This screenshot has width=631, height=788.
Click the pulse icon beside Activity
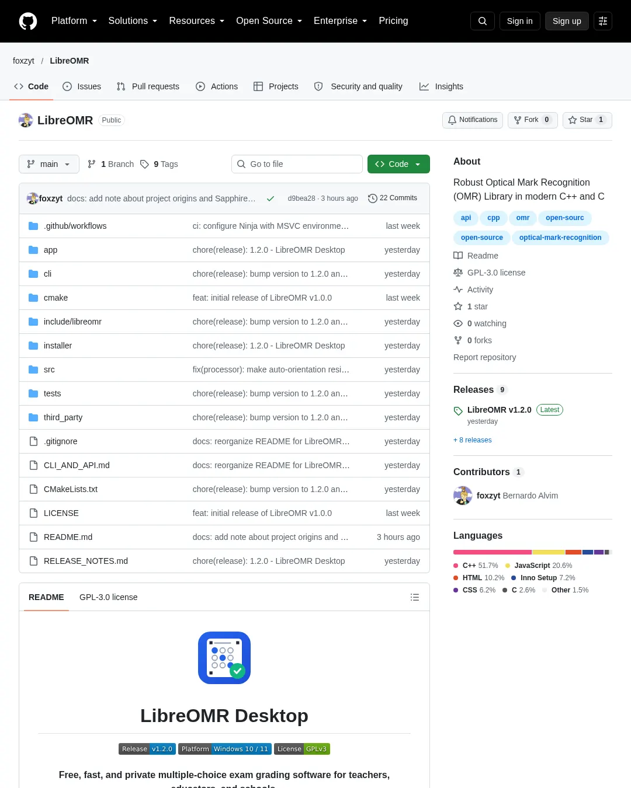(458, 290)
